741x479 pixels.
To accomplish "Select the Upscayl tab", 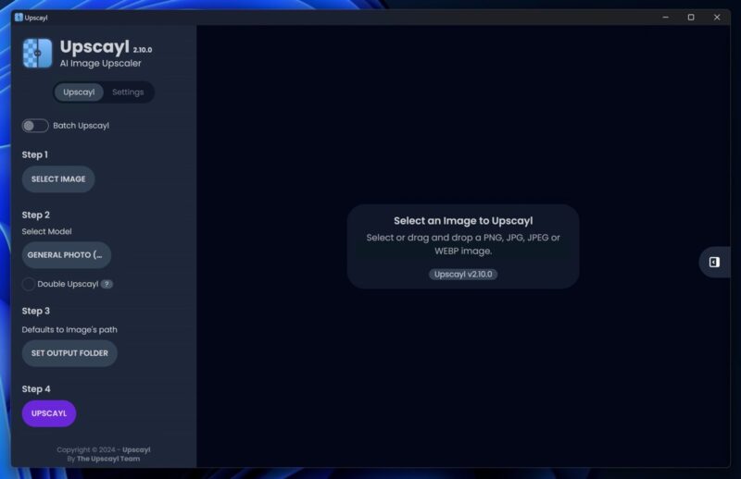I will pos(79,92).
